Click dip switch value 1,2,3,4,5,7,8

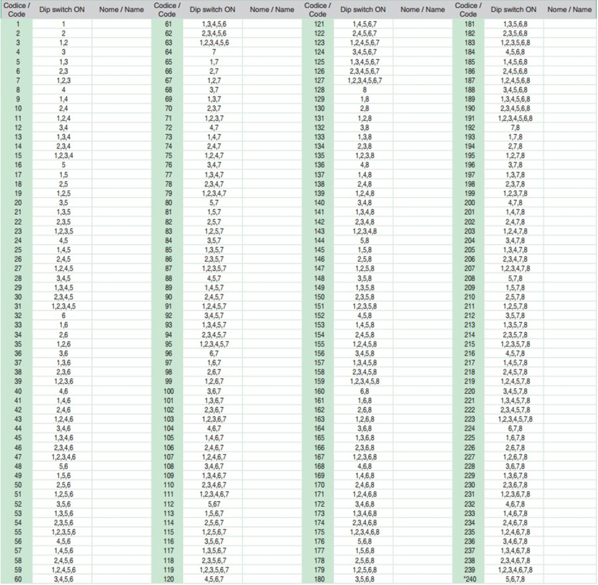(x=514, y=419)
